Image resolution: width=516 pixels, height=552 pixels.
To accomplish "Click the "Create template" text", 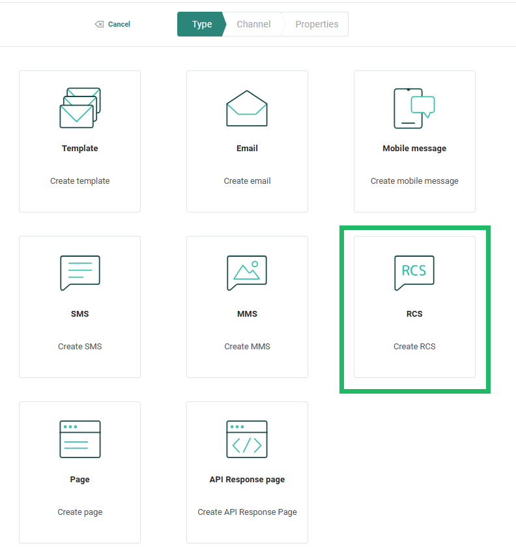I will [79, 181].
